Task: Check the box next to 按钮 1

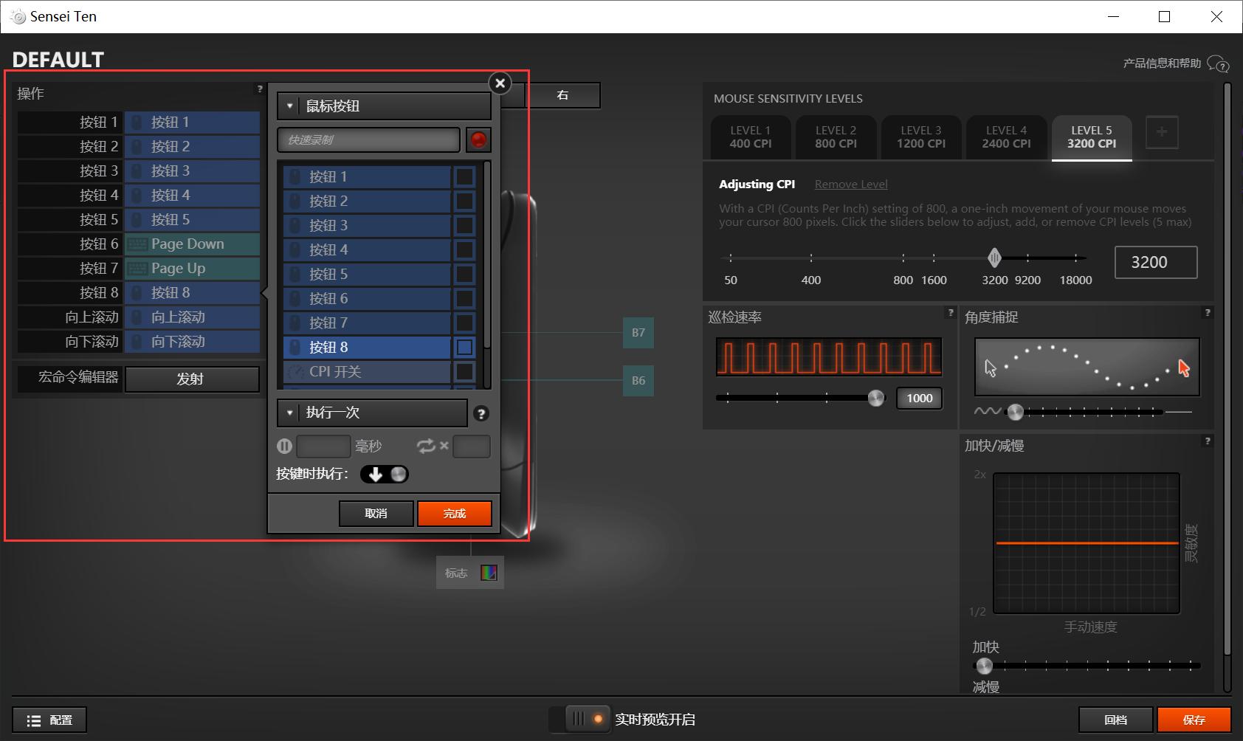Action: [x=464, y=176]
